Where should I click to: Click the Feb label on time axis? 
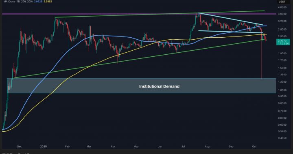pos(67,147)
